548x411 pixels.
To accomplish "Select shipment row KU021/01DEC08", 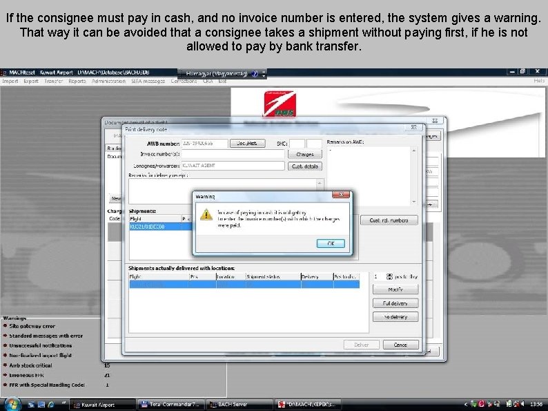I will pyautogui.click(x=160, y=227).
